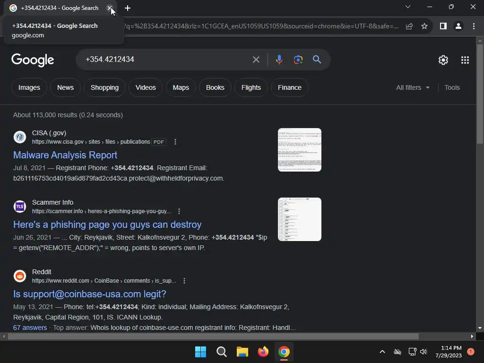Click the reddit.com CoinBase URL breadcrumb
The image size is (484, 363).
[104, 281]
